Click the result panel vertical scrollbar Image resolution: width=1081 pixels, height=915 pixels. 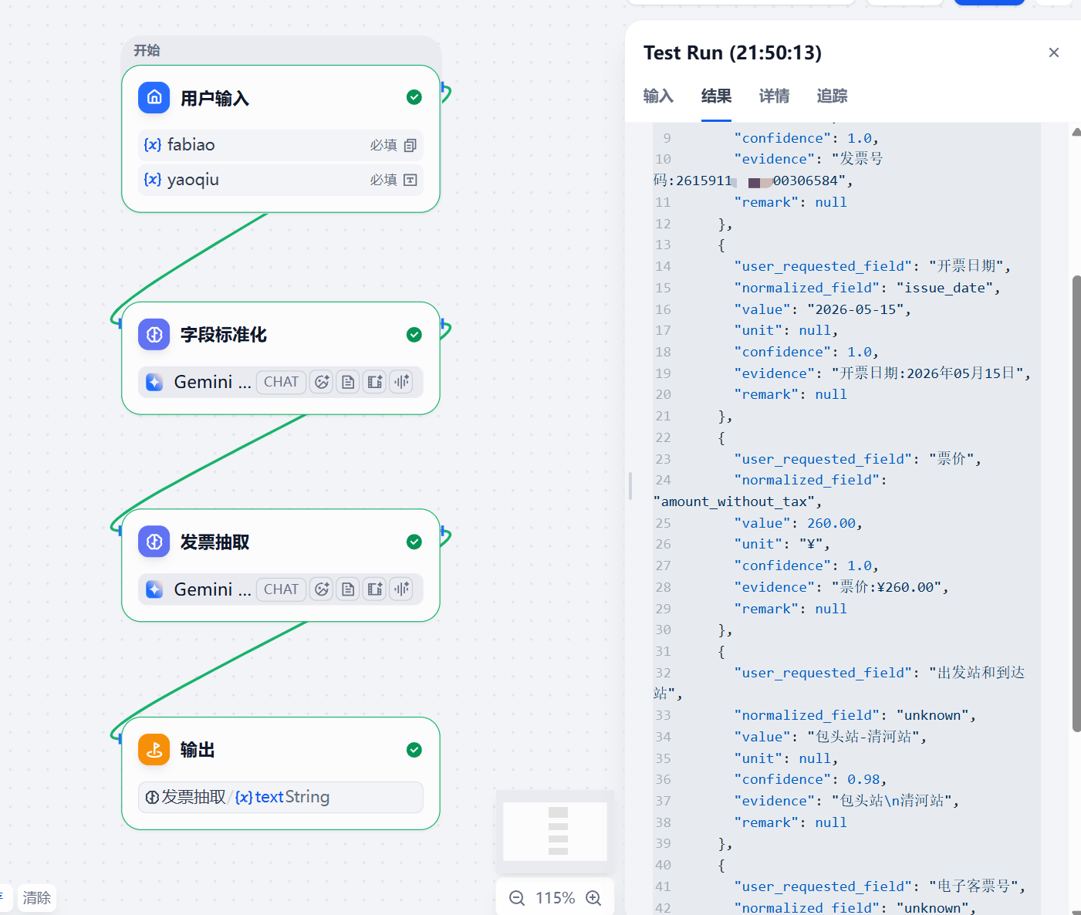1076,503
